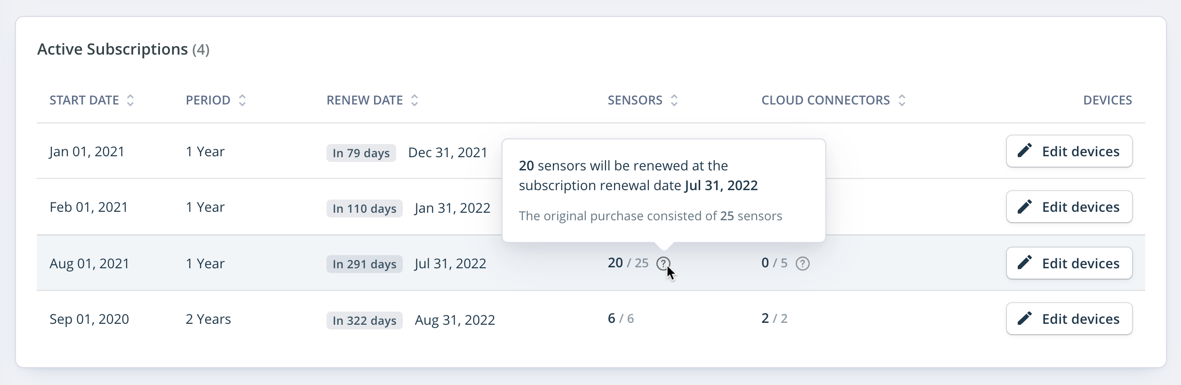Sort by Cloud Connectors column arrows
This screenshot has width=1181, height=385.
902,100
